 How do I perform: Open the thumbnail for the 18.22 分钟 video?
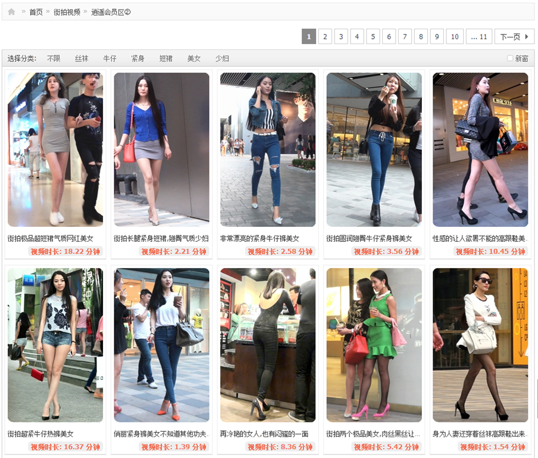point(55,149)
